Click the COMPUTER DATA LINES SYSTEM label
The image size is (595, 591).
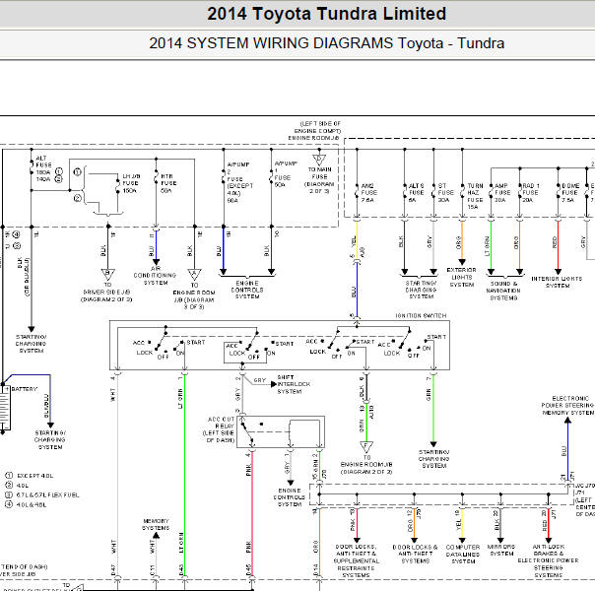[x=463, y=554]
